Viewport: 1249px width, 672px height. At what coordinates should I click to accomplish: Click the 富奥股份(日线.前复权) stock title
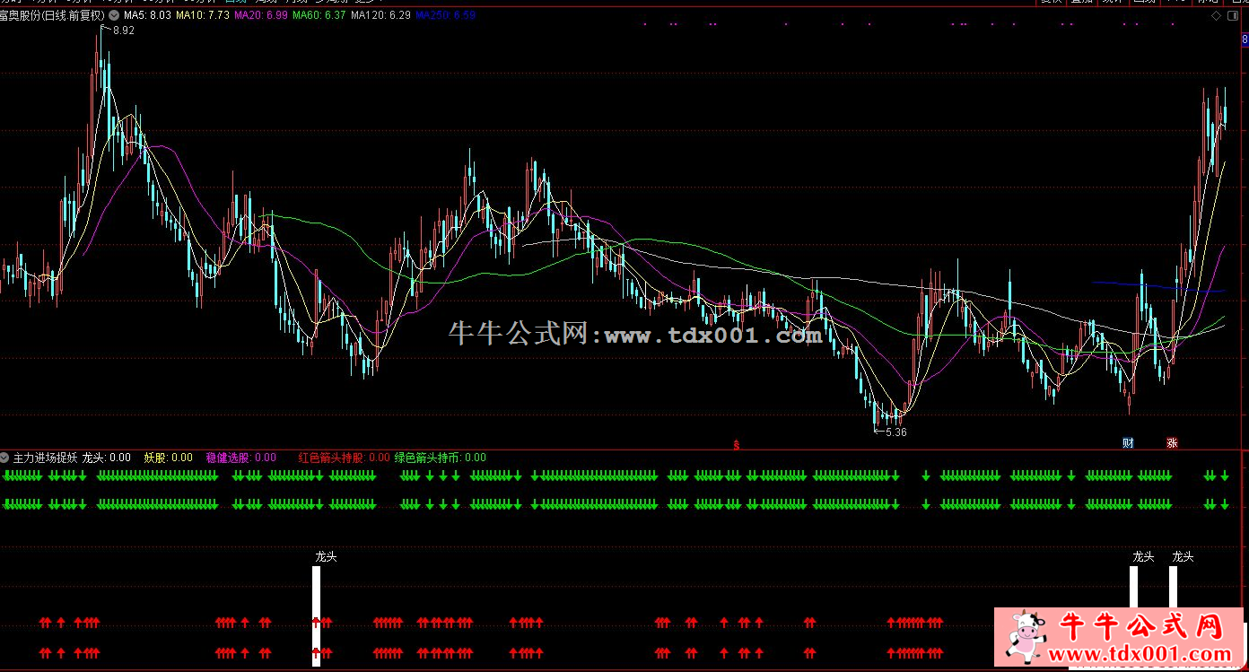coord(52,15)
